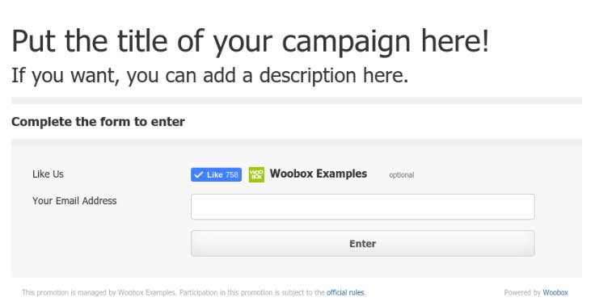Viewport: 591px width, 306px height.
Task: Click the Like Us label
Action: tap(48, 174)
